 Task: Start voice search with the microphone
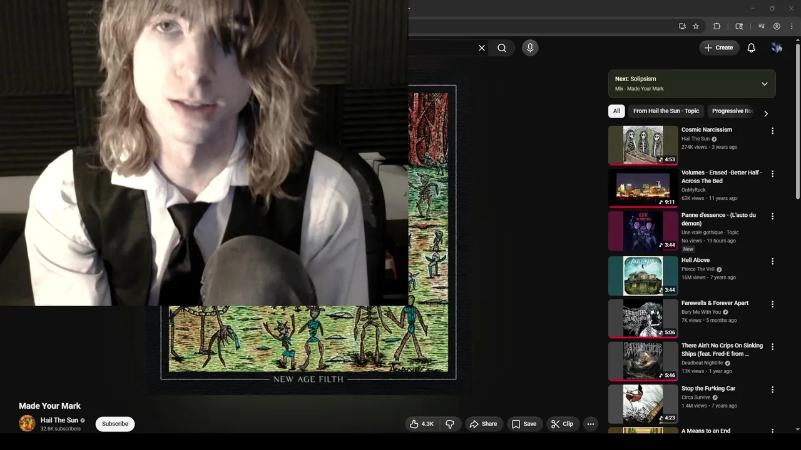[530, 47]
